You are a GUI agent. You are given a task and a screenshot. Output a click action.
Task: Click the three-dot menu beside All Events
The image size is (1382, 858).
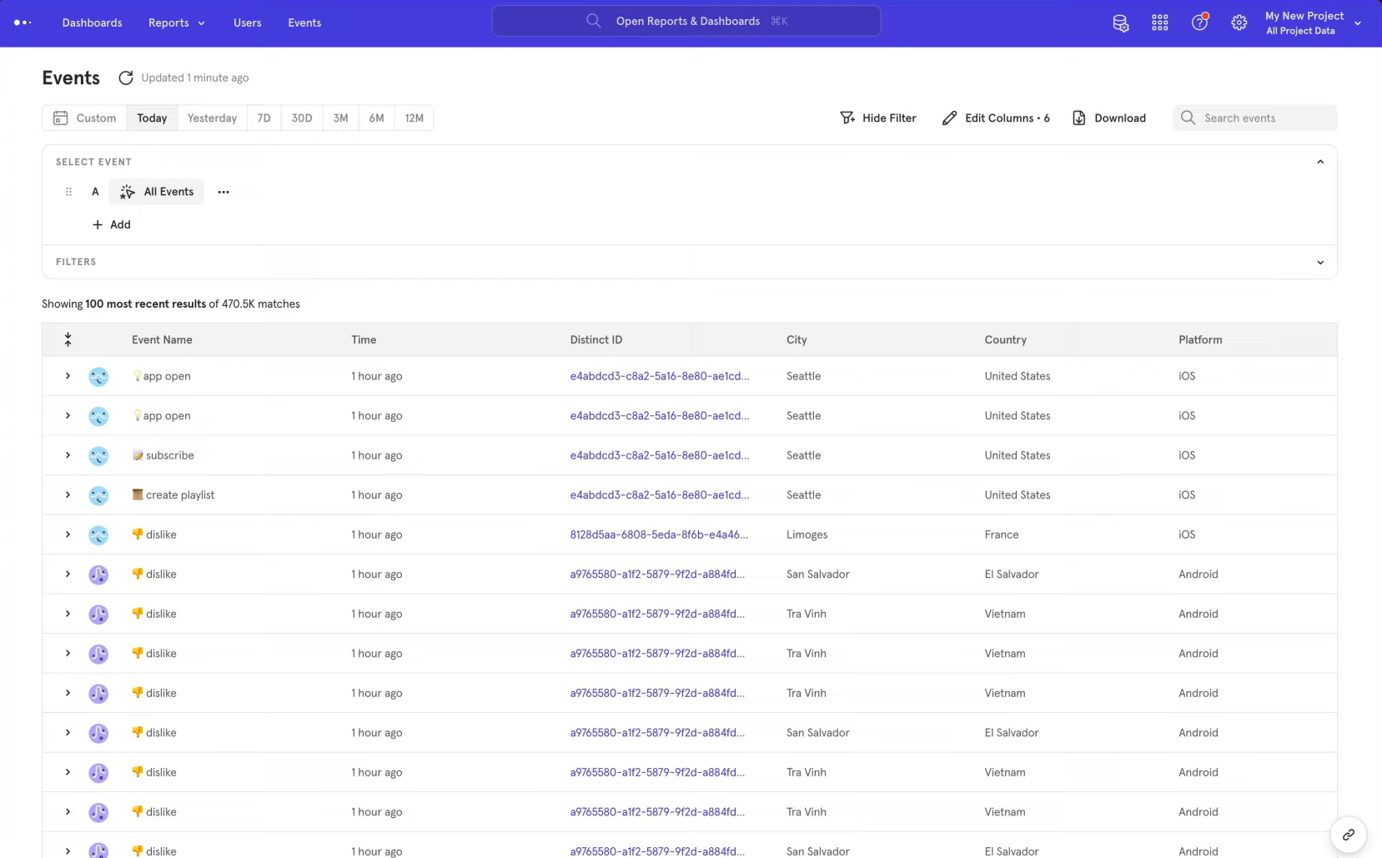point(224,192)
